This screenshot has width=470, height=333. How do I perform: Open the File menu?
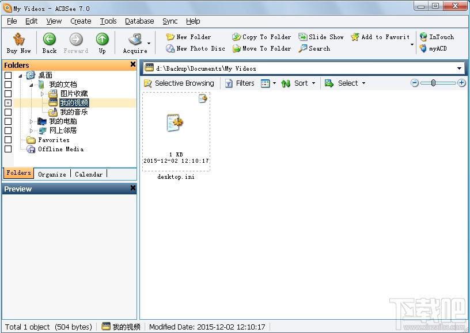pyautogui.click(x=12, y=21)
